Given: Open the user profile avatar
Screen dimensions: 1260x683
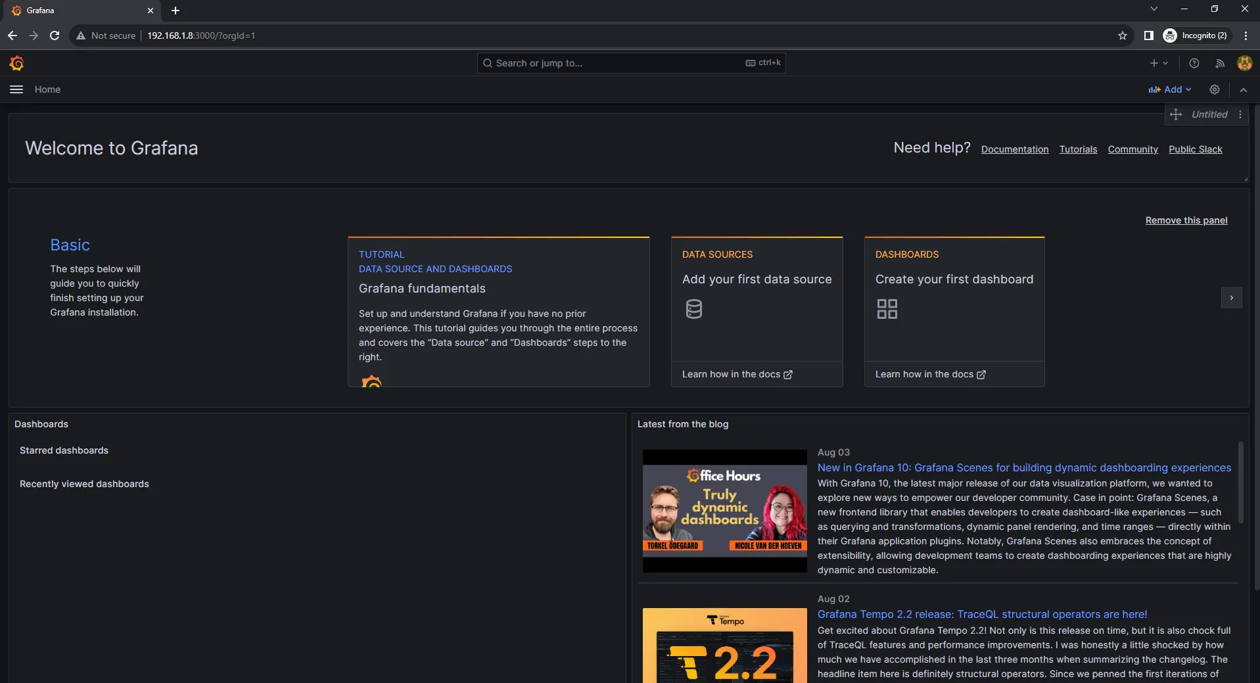Looking at the screenshot, I should coord(1244,63).
